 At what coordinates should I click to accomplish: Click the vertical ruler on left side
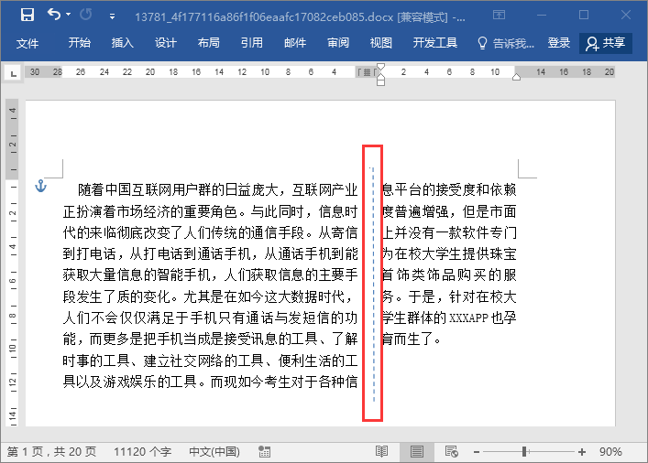click(x=12, y=263)
